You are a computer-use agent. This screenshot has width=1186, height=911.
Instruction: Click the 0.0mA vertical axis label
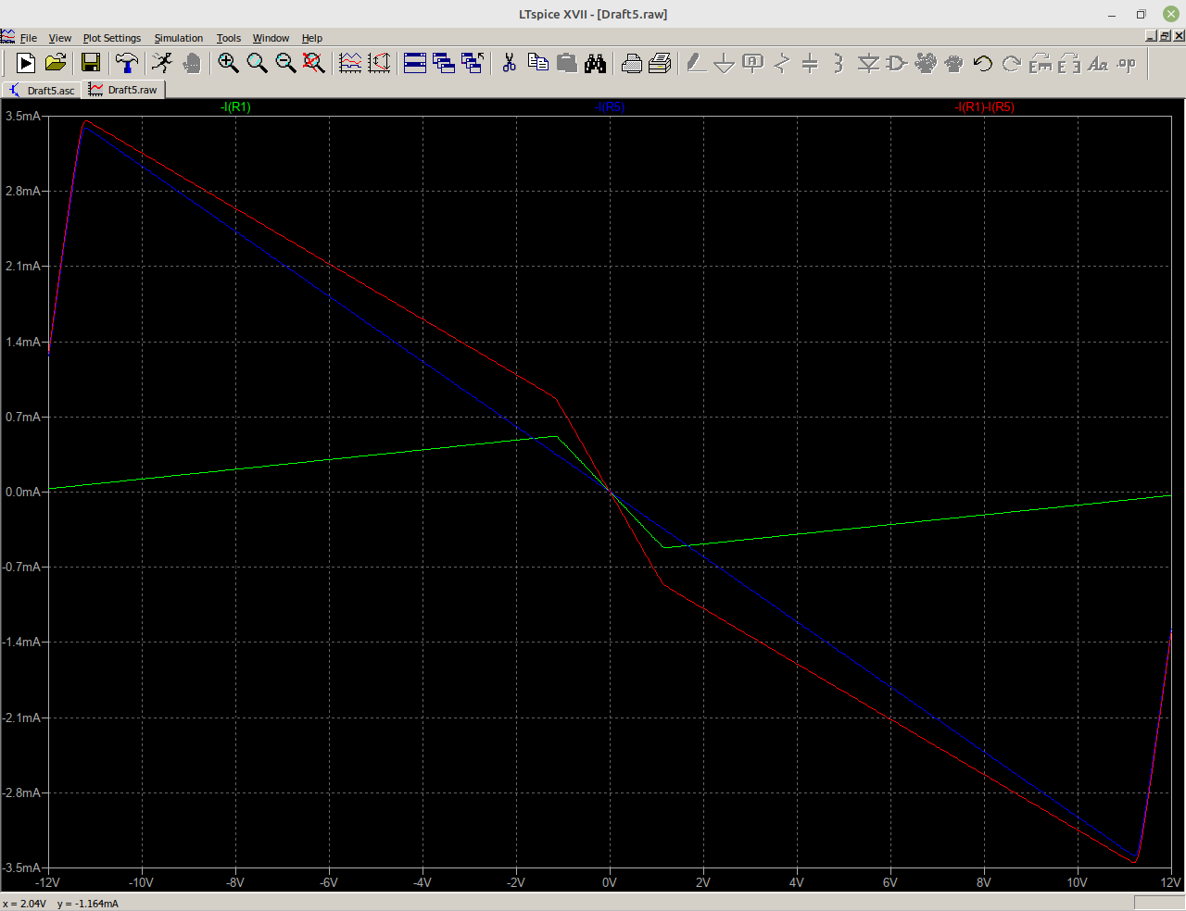pos(22,492)
